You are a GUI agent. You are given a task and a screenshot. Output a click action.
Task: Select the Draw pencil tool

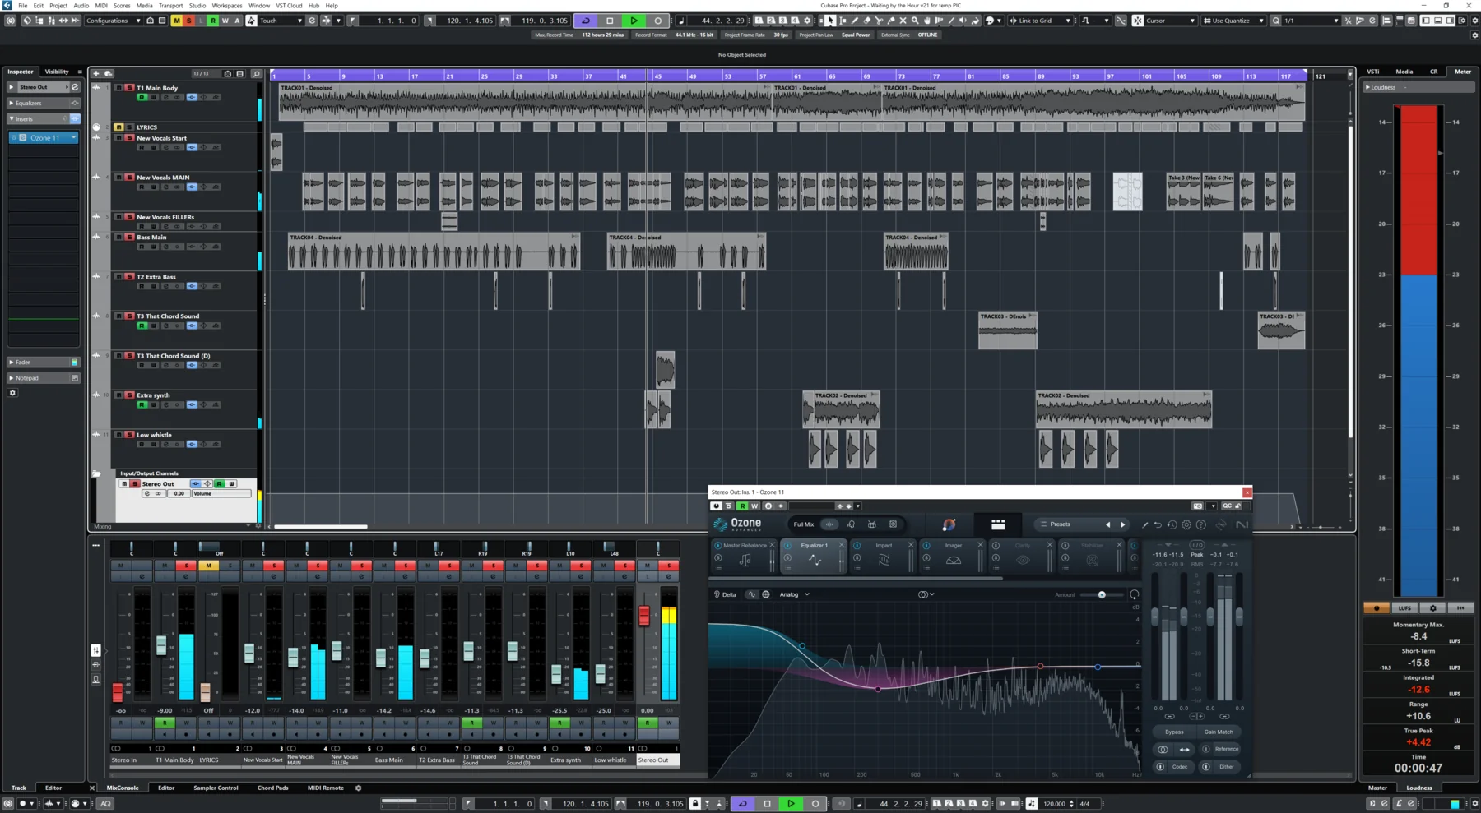point(855,21)
